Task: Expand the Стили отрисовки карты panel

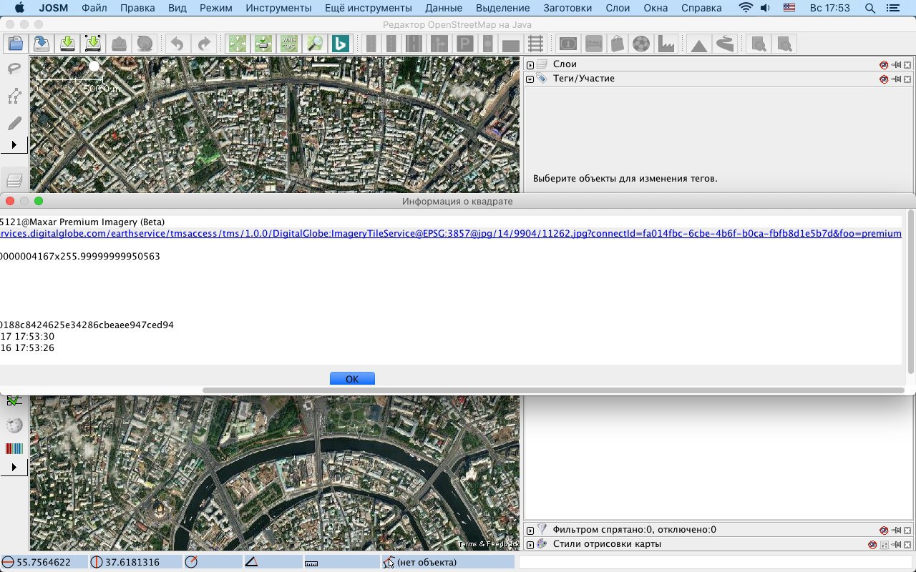Action: coord(530,545)
